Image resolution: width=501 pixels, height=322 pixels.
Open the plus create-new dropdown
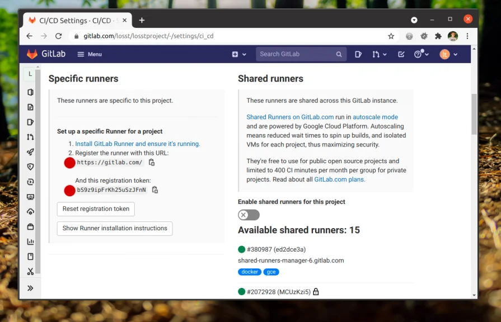(x=238, y=54)
